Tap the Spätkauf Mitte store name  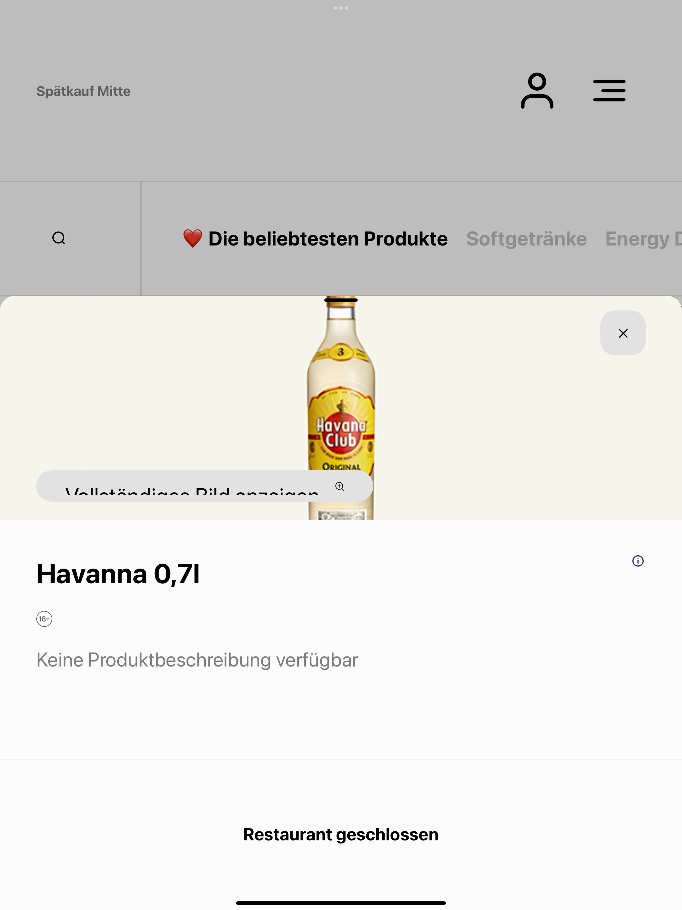pyautogui.click(x=84, y=91)
